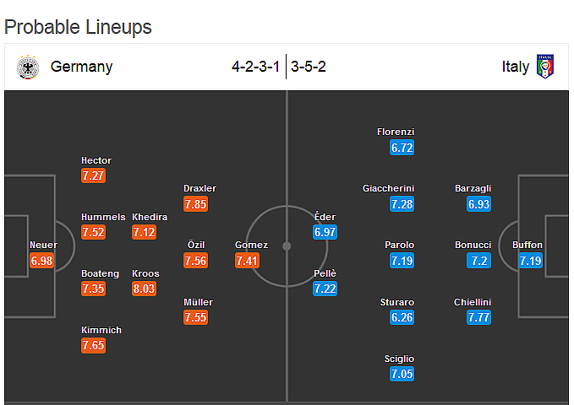Screen dimensions: 574x405
Task: Open the Hummels player name
Action: click(x=103, y=217)
